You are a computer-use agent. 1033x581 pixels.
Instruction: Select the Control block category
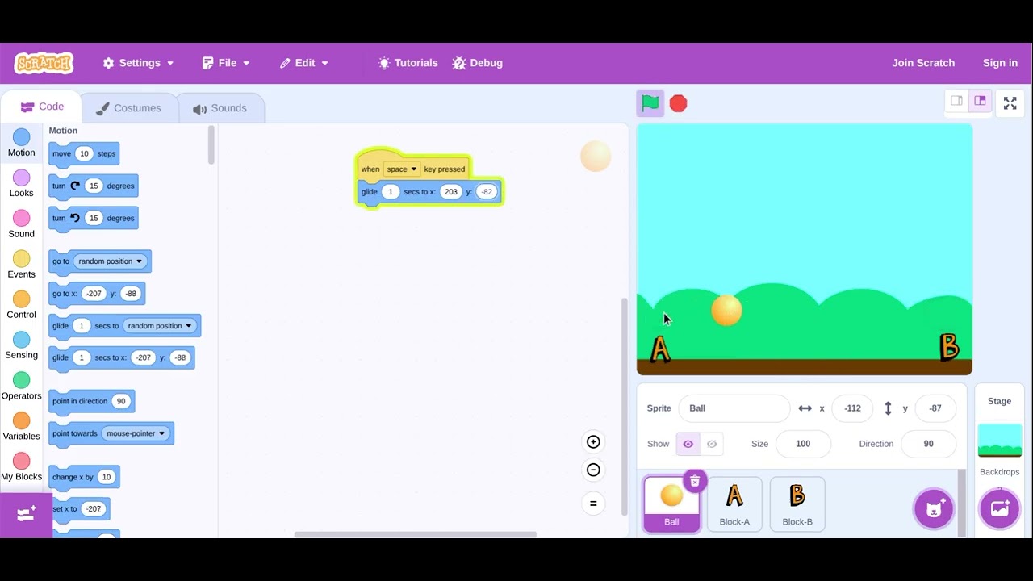pos(22,305)
